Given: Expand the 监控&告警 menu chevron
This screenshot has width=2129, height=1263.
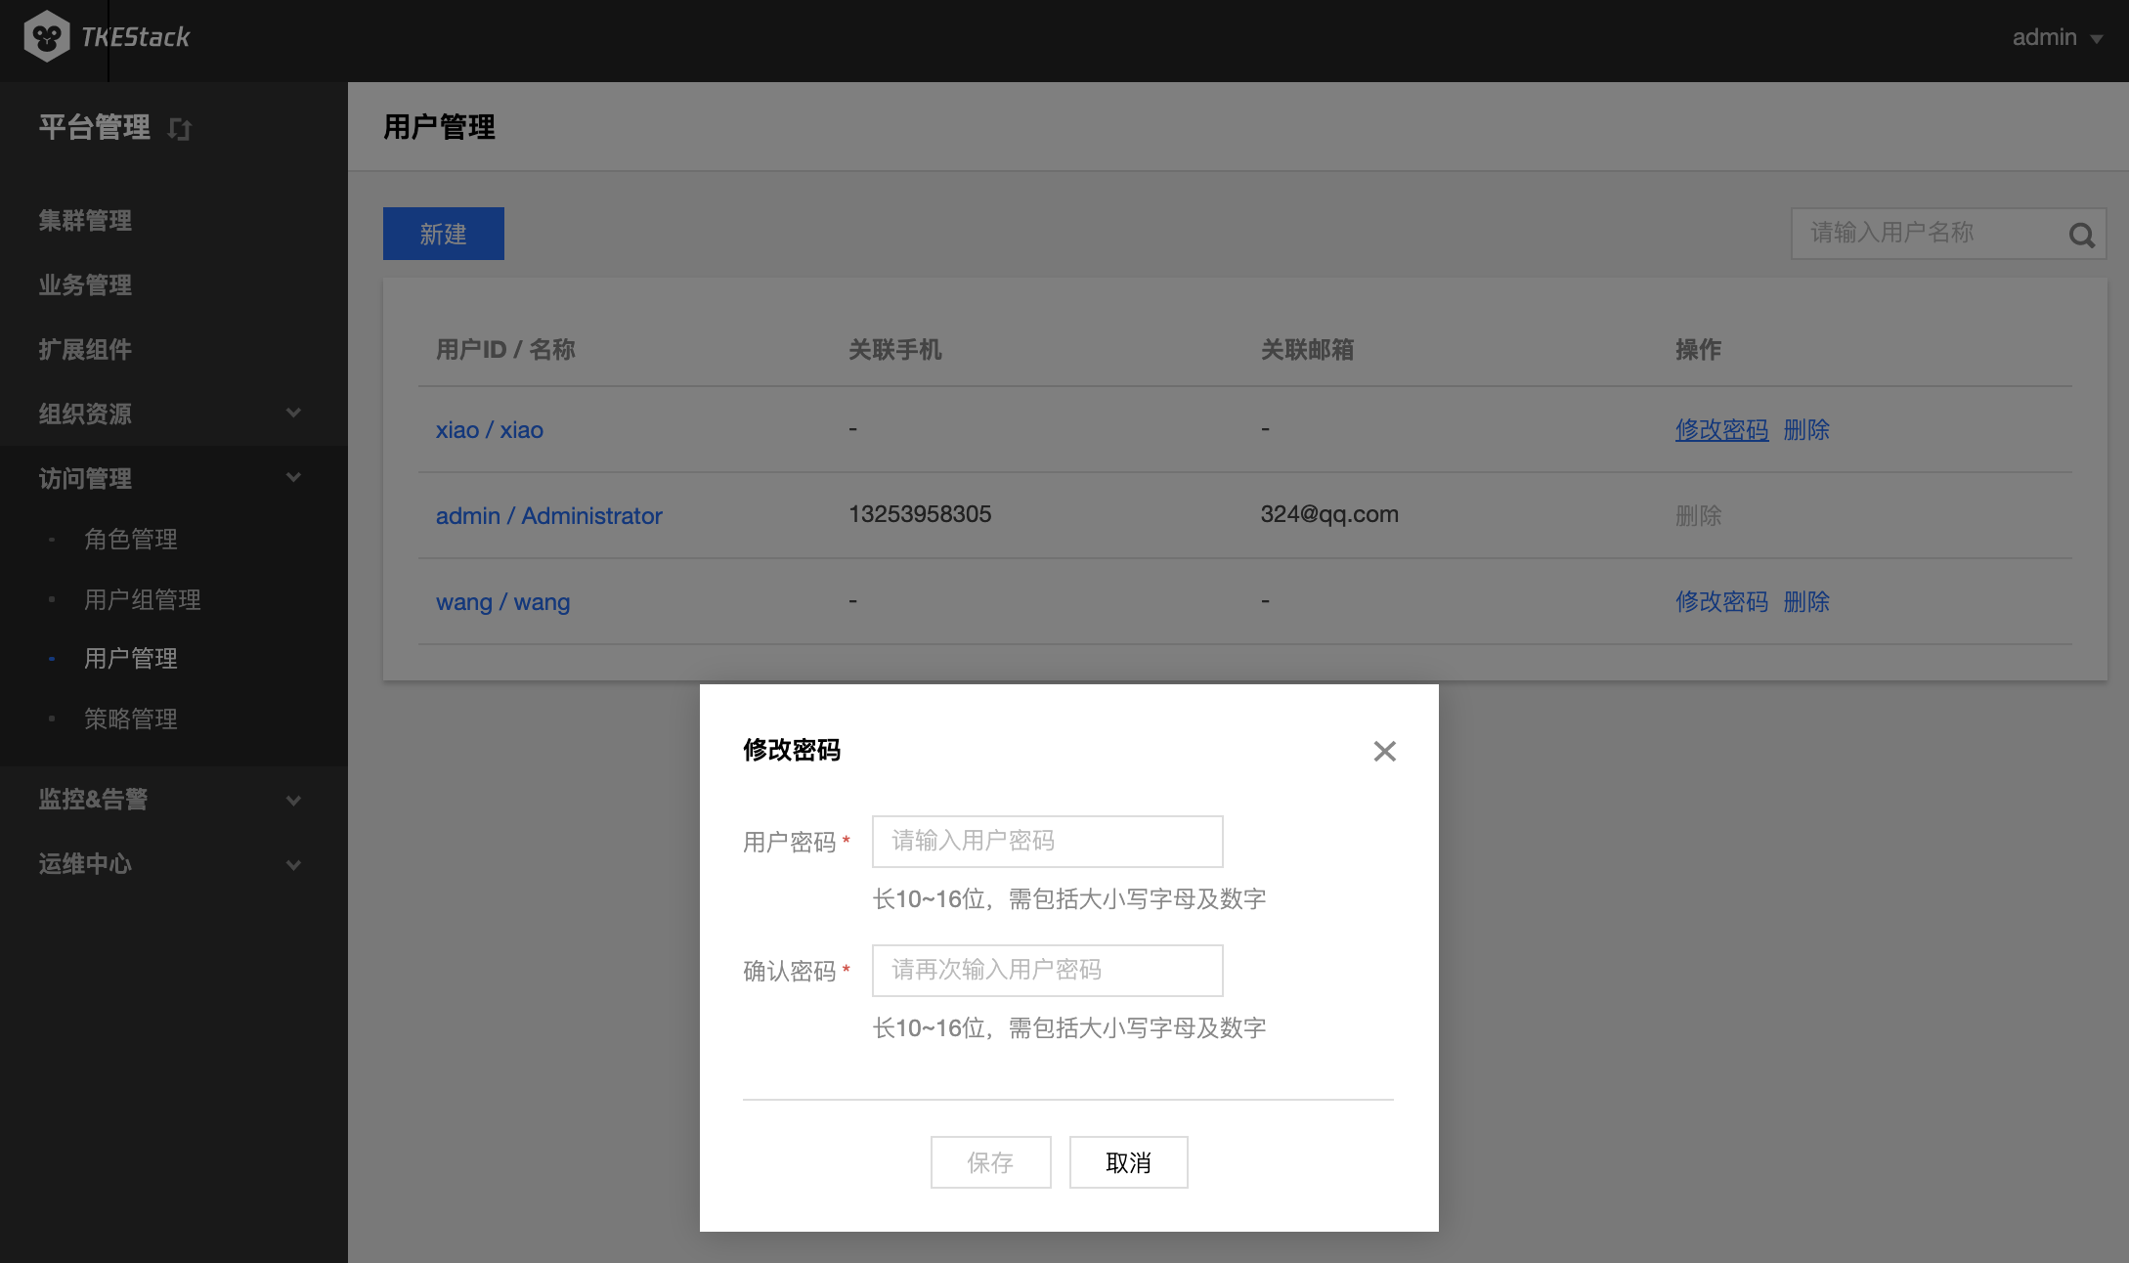Looking at the screenshot, I should pos(293,801).
